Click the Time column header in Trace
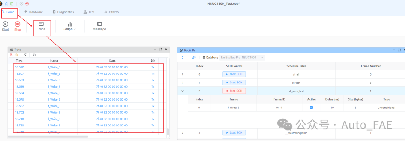Screen dimensions: 405x141 coord(19,61)
